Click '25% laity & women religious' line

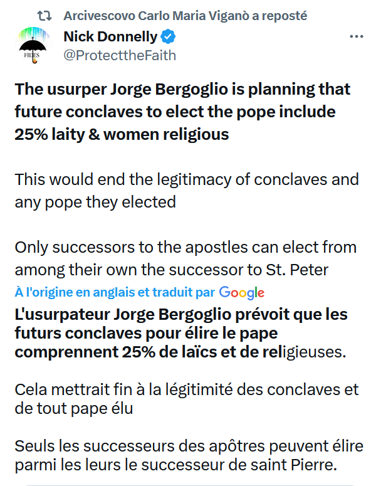click(x=122, y=134)
